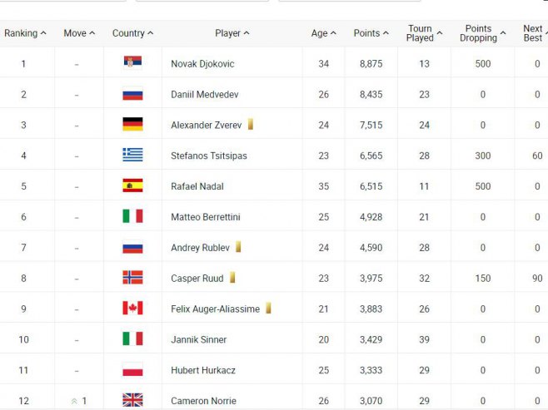Image resolution: width=548 pixels, height=410 pixels.
Task: Open Rafael Nadal's player link
Action: (x=197, y=186)
